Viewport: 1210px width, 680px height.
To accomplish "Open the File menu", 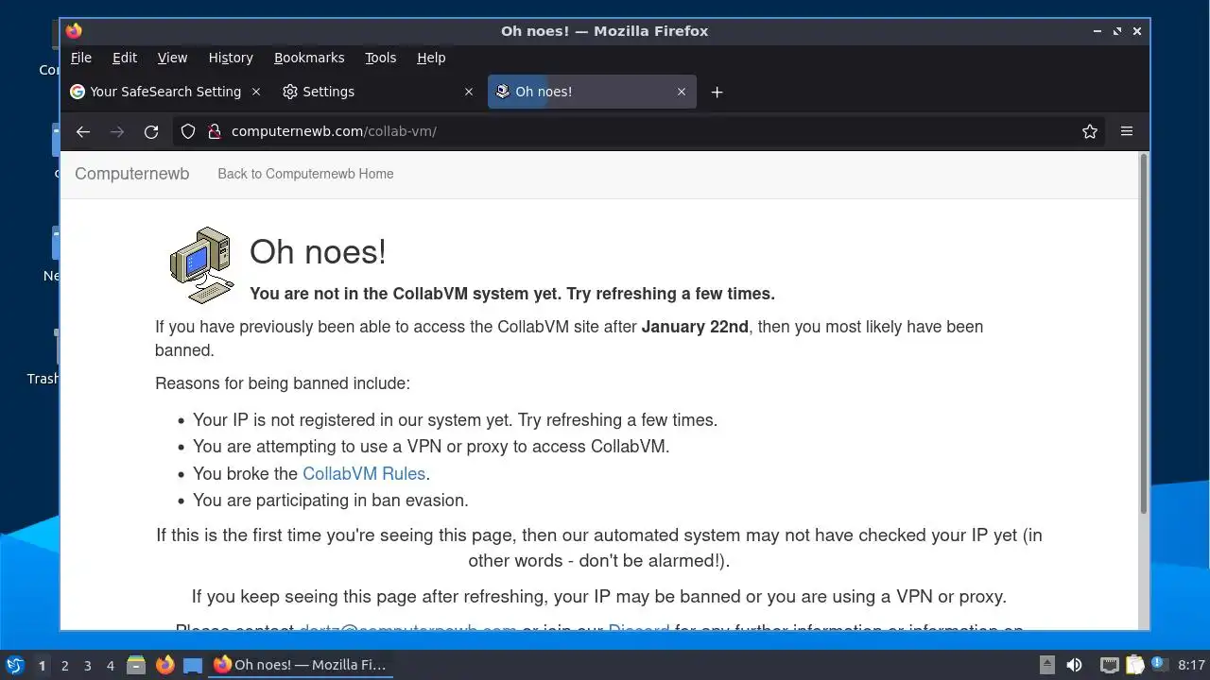I will tap(81, 58).
